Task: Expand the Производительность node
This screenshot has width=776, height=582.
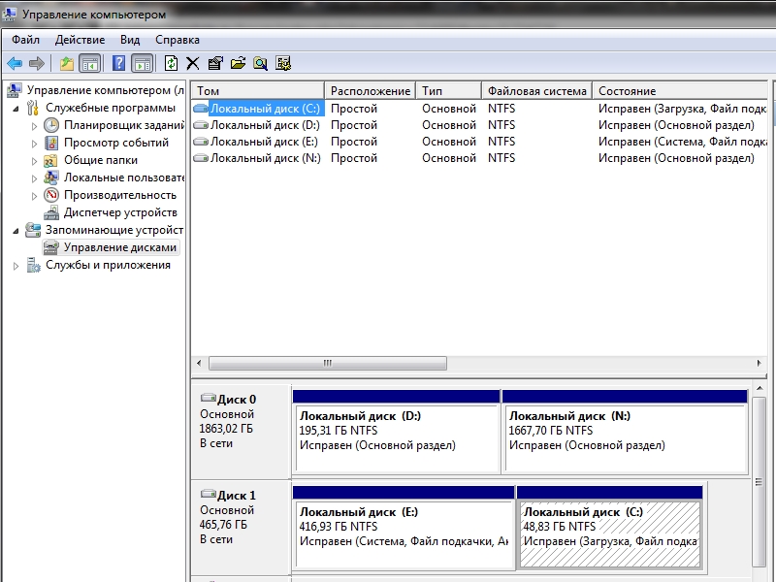Action: pyautogui.click(x=34, y=196)
